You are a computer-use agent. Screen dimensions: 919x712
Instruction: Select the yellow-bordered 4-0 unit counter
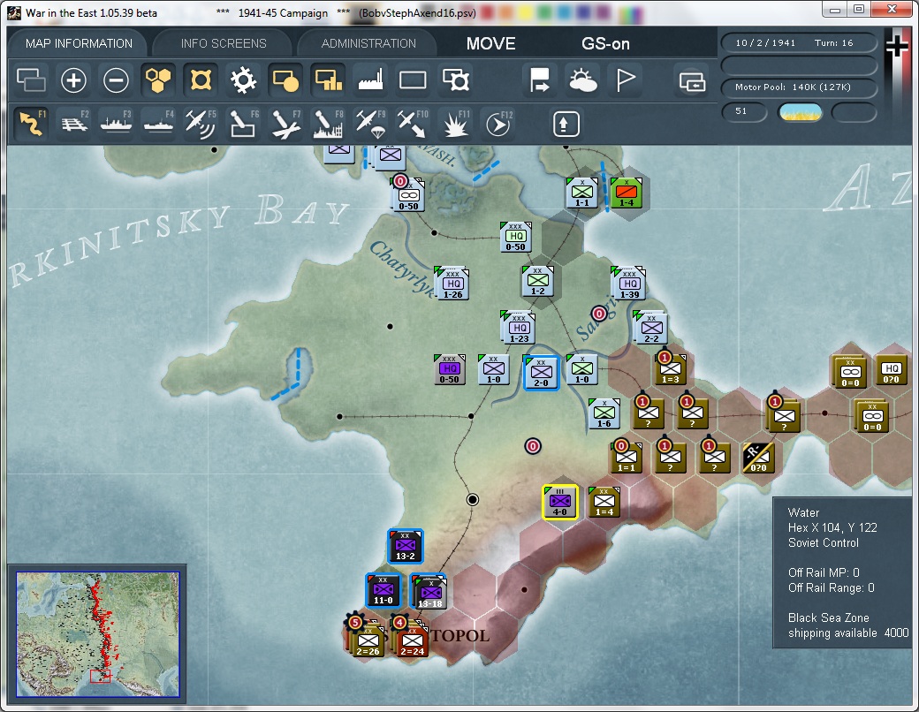[x=560, y=502]
